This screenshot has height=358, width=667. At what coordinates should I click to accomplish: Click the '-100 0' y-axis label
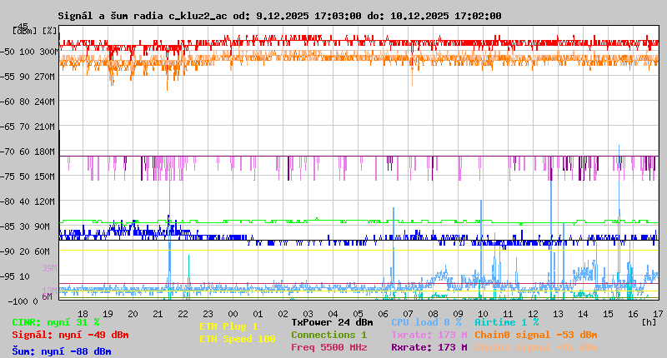(x=23, y=301)
